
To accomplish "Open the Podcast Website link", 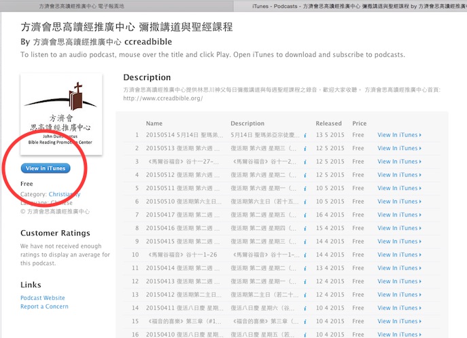I will click(x=43, y=298).
